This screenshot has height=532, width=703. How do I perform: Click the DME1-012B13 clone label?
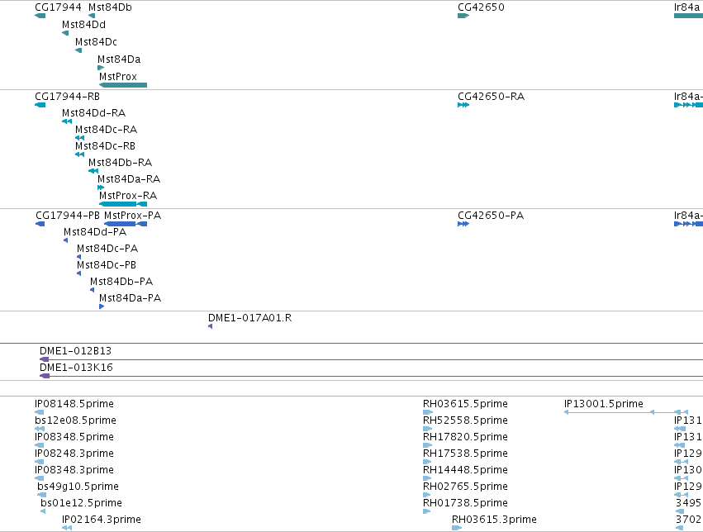75,351
